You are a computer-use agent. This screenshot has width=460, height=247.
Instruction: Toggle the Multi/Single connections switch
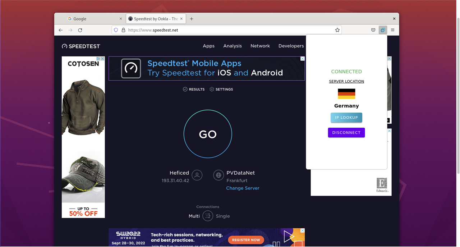point(208,216)
